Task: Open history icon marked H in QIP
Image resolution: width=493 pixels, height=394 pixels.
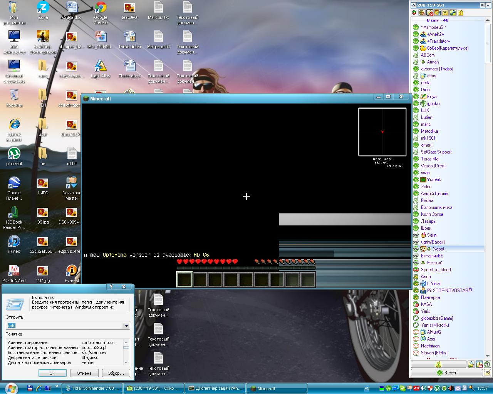Action: pyautogui.click(x=445, y=13)
